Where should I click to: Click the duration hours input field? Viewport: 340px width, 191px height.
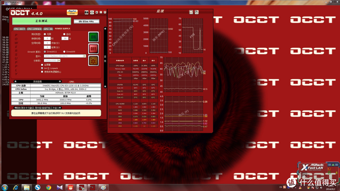47,38
